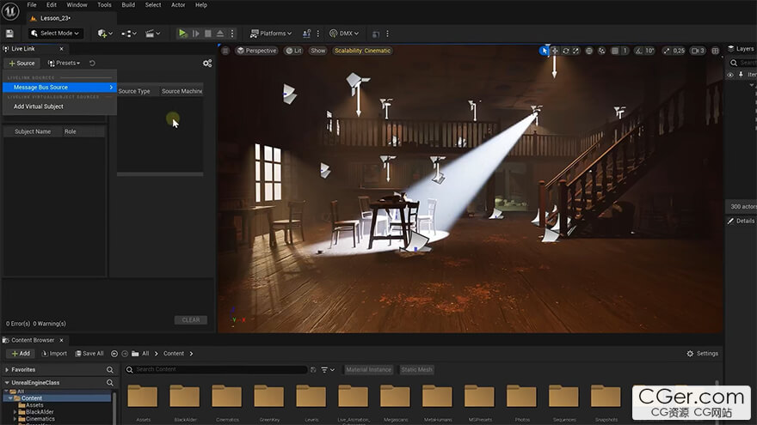Activate the rotate tool in viewport

coord(565,51)
